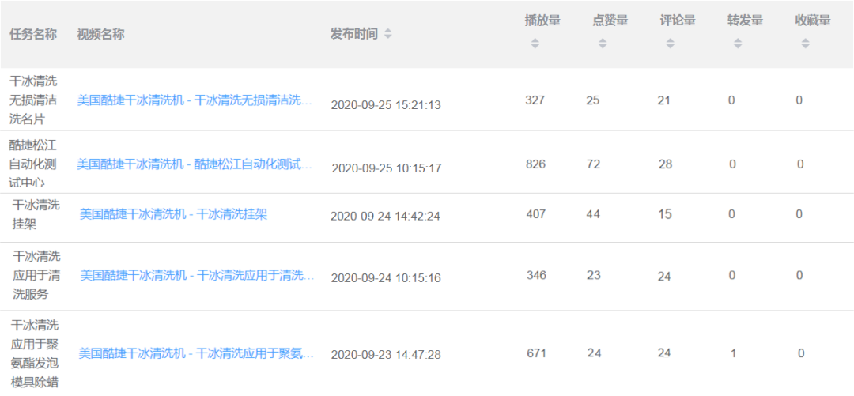Screen dimensions: 854x396
Task: Click the 任务名称 column header
Action: [x=33, y=34]
